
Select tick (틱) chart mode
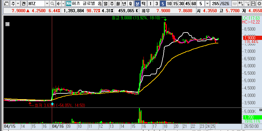143,4
